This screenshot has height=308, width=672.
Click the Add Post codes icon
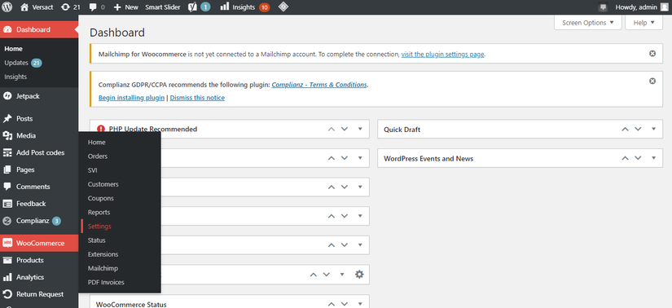[7, 152]
